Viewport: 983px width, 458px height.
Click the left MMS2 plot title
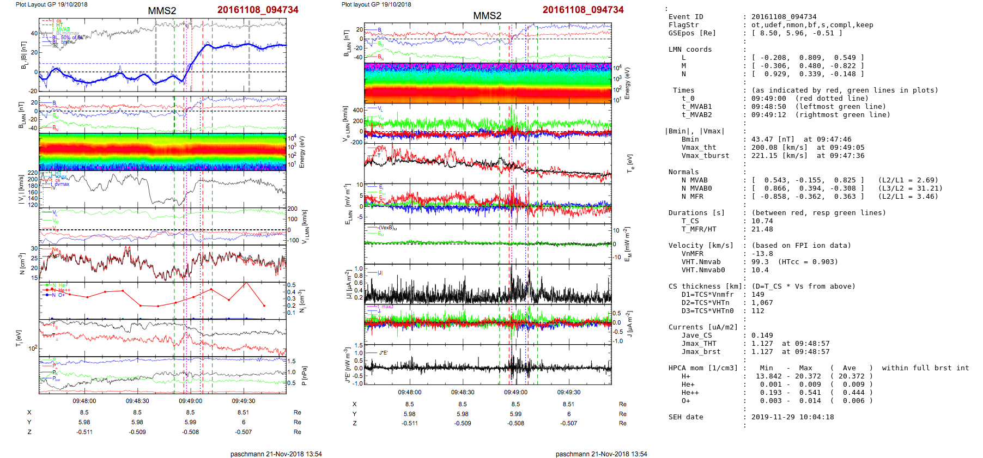pyautogui.click(x=162, y=11)
